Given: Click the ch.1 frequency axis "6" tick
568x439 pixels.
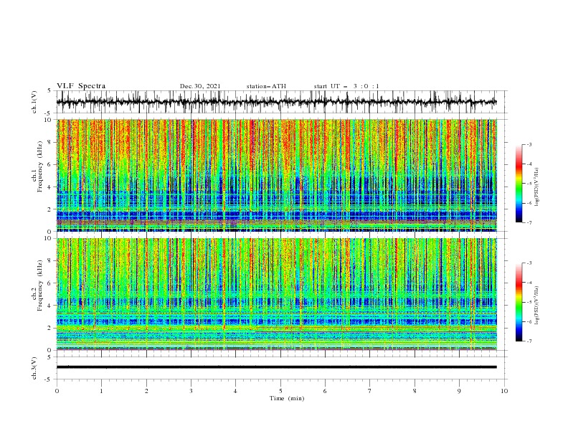Looking at the screenshot, I should point(50,164).
